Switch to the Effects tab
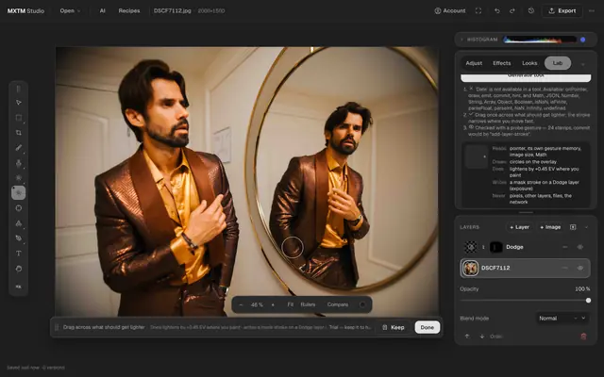Viewport: 604px width, 377px height. point(501,63)
